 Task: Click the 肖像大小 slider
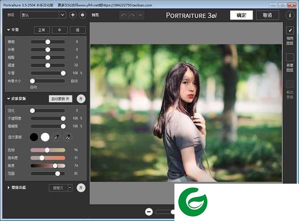tap(47, 81)
